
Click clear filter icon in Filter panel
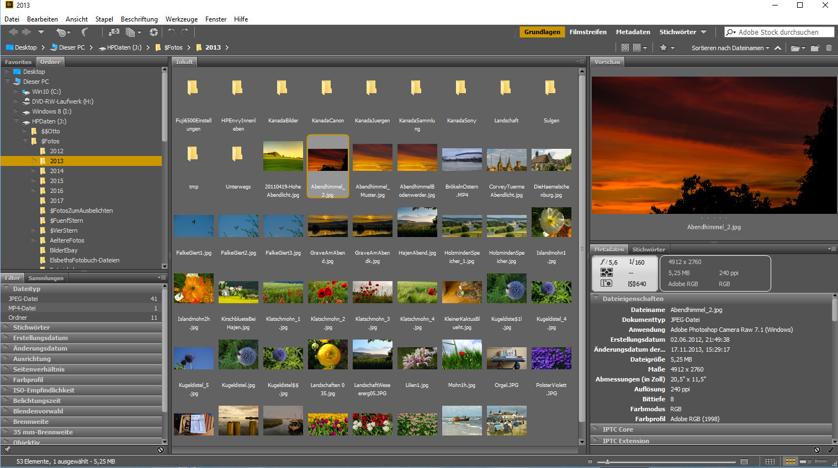coord(161,450)
